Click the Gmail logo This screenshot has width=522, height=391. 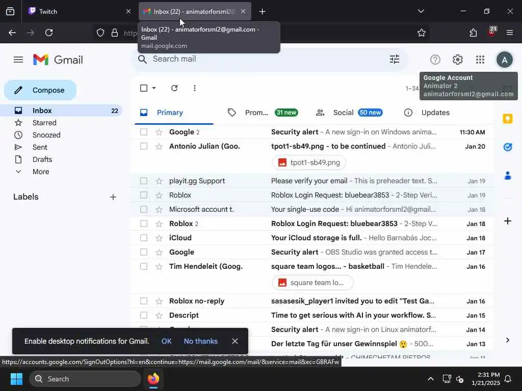pyautogui.click(x=58, y=60)
